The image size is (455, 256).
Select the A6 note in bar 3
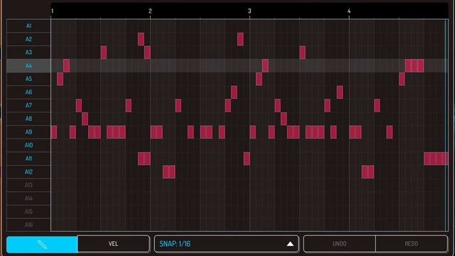pos(340,92)
